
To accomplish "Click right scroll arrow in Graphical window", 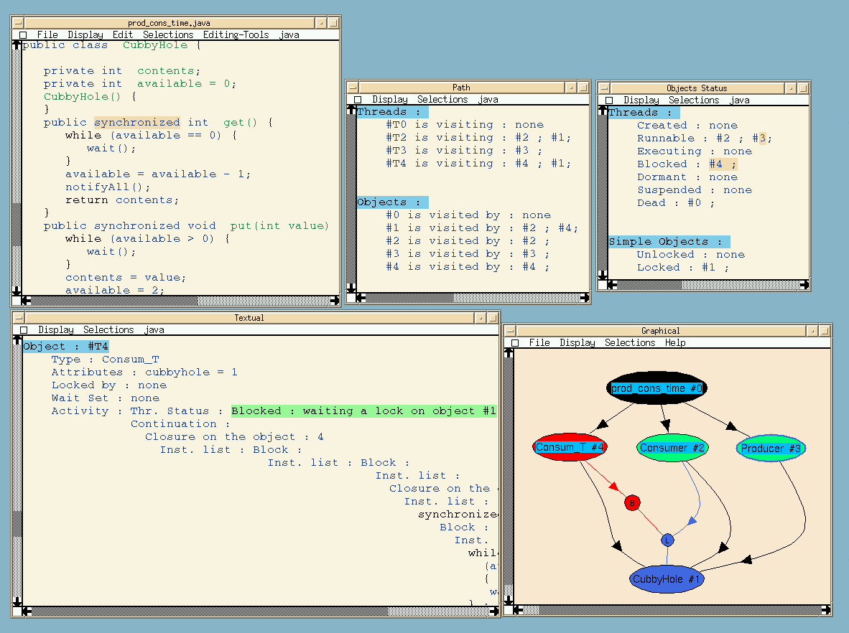I will (826, 610).
